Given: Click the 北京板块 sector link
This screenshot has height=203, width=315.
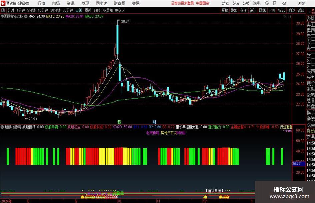Looking at the screenshot, I should coord(153,133).
